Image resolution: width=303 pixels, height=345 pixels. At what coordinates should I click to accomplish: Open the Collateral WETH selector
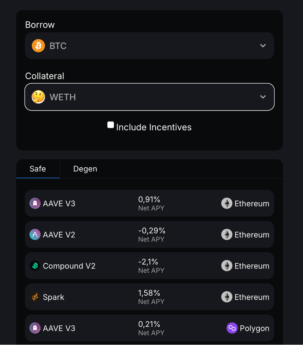[x=149, y=97]
